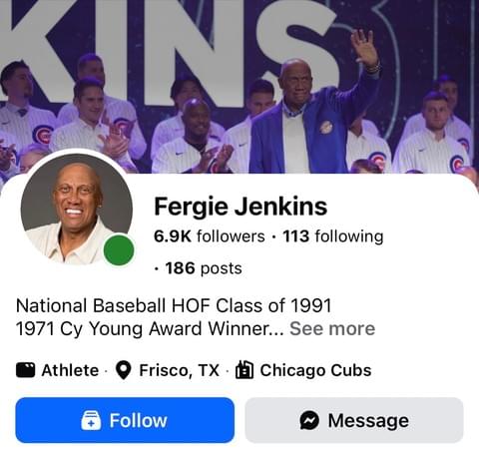Click the location pin icon
This screenshot has height=462, width=479.
point(124,370)
